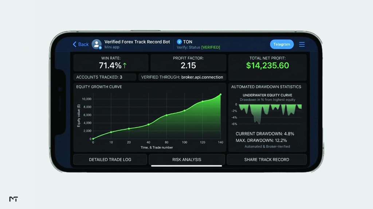Tap 'AUTOMATED DRAWDOWN STATISTICS' heading
The image size is (373, 209).
pyautogui.click(x=266, y=87)
